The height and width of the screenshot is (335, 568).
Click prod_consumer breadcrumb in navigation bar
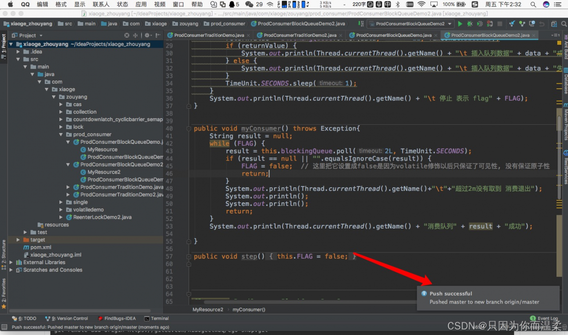(225, 24)
